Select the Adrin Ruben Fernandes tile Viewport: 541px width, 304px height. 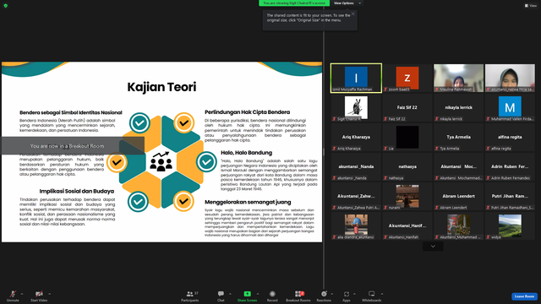pyautogui.click(x=510, y=167)
